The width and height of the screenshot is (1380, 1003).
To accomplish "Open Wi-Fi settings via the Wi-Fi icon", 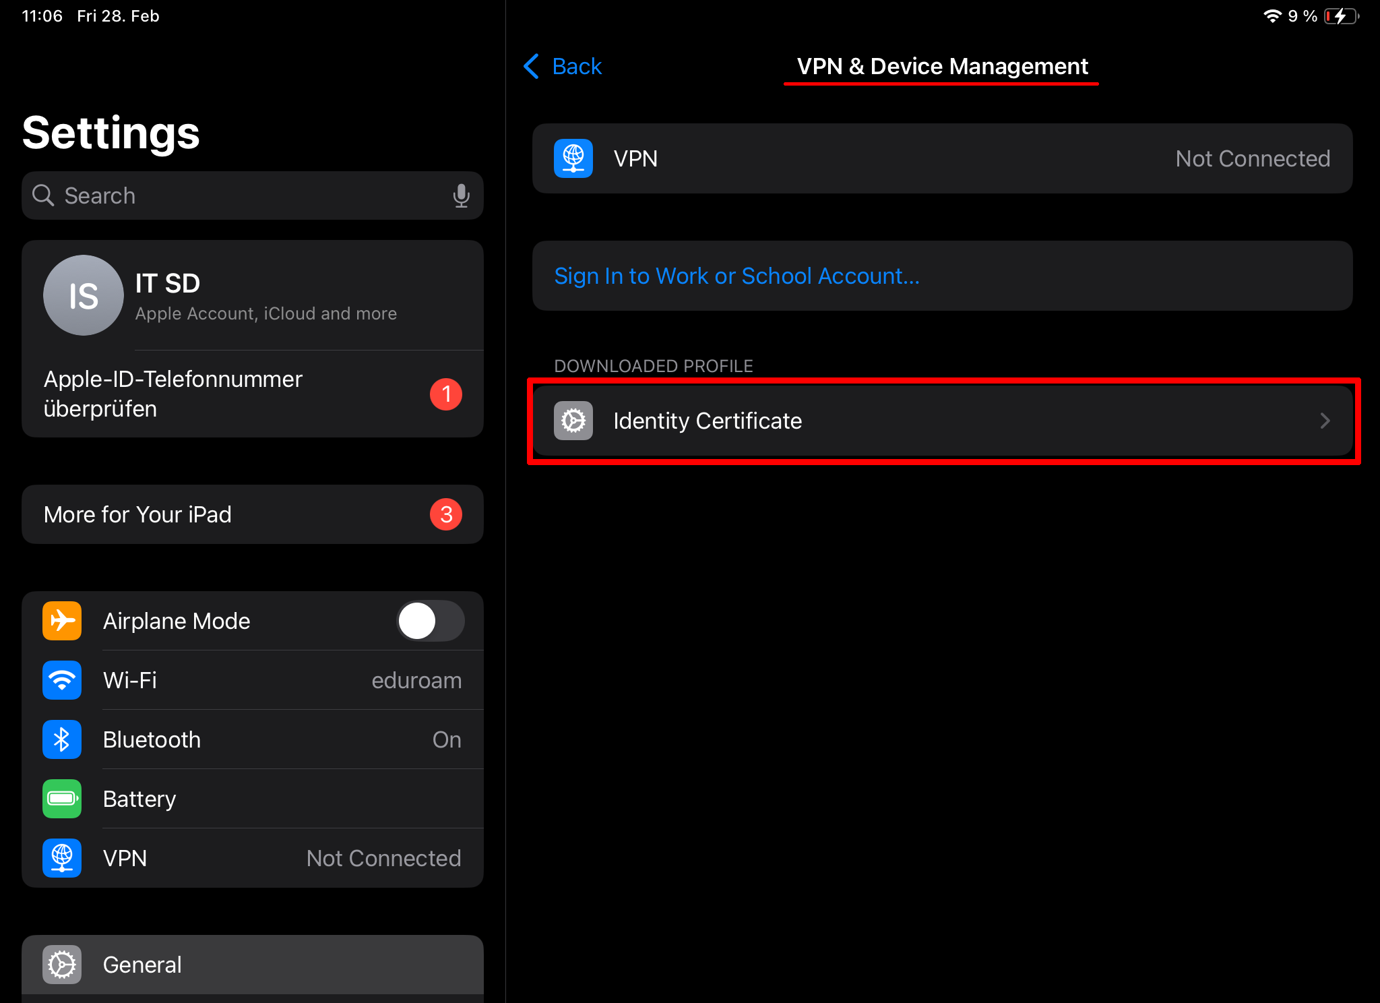I will [61, 680].
